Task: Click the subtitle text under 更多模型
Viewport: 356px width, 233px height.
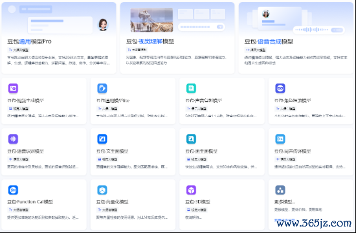Action: [x=298, y=210]
